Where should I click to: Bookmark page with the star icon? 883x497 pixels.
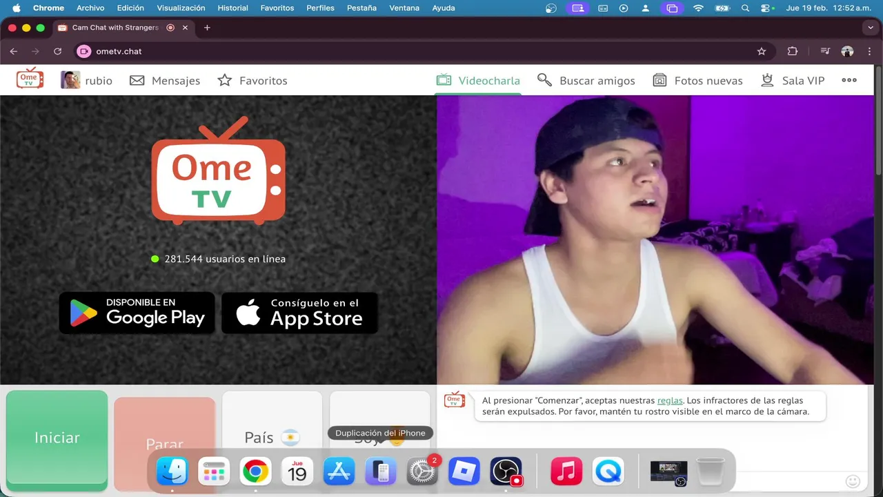762,51
